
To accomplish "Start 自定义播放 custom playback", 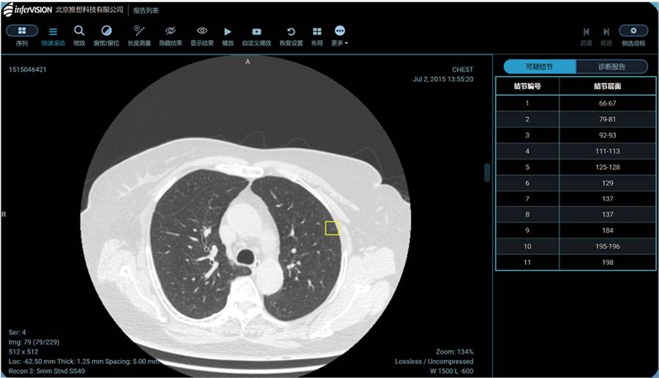I will point(256,32).
